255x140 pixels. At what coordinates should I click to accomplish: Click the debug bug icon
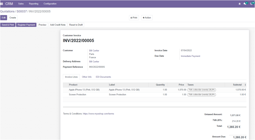click(240, 4)
